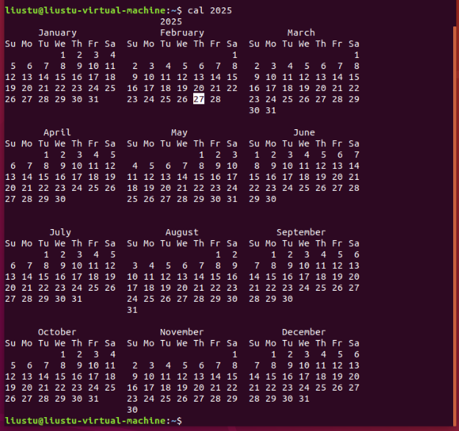The height and width of the screenshot is (431, 459).
Task: Click date 31 in the August calendar
Action: click(132, 310)
